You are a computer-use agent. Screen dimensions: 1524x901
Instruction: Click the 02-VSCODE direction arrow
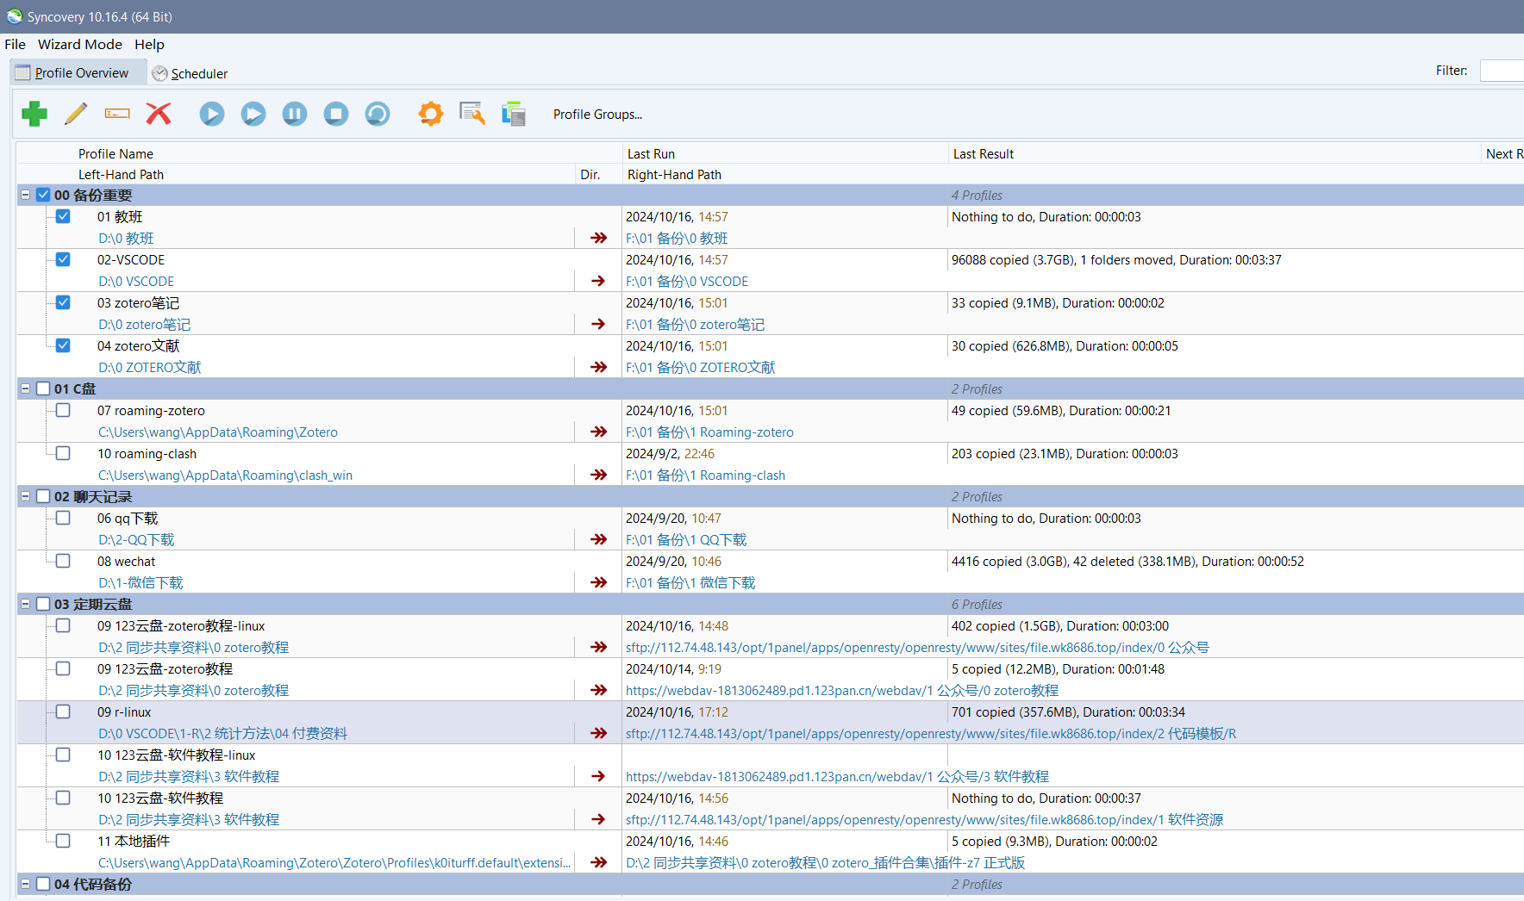coord(598,281)
